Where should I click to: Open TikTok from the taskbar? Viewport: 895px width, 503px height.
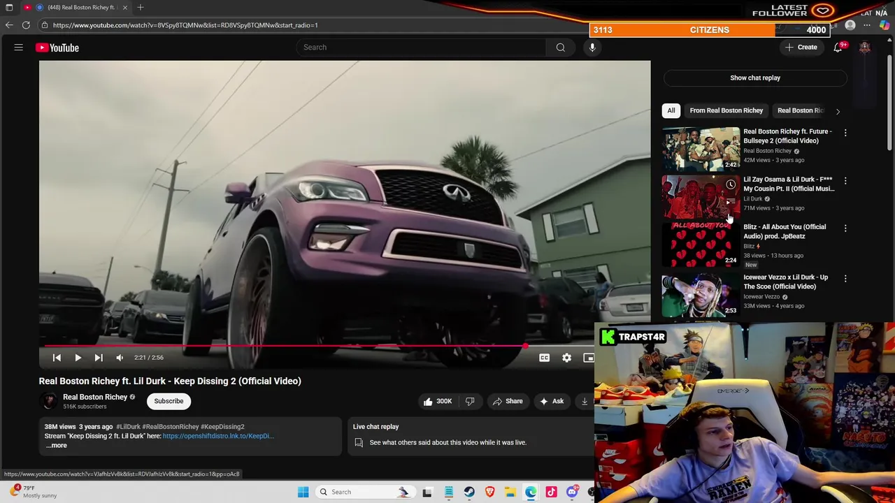pyautogui.click(x=551, y=492)
